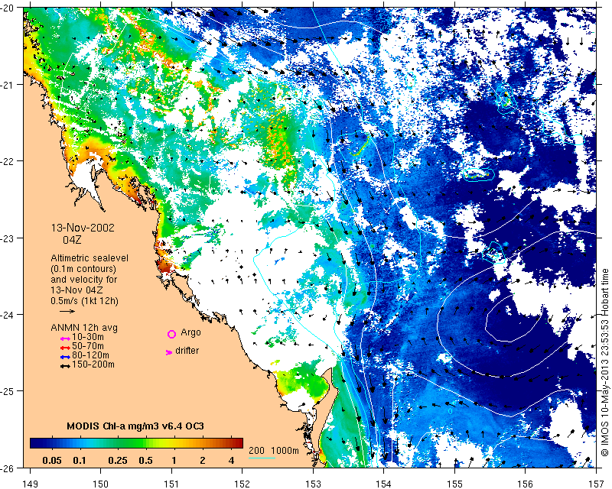
Task: Click the magenta drifter marker symbol
Action: 169,352
